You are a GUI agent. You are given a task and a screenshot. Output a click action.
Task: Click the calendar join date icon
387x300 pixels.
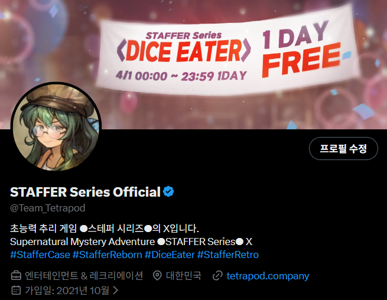click(16, 290)
